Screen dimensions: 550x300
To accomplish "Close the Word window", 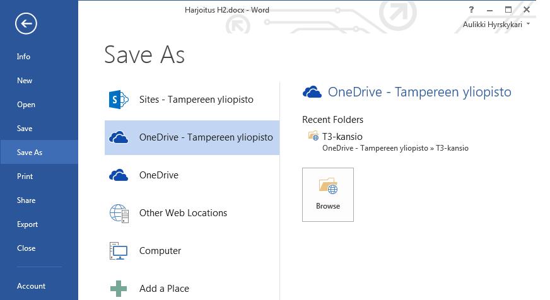I will point(527,9).
